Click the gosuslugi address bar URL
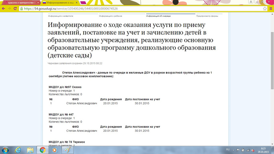The width and height of the screenshot is (274, 154). (71, 9)
